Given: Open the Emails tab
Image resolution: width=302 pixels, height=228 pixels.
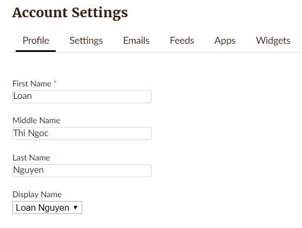Looking at the screenshot, I should click(x=136, y=41).
